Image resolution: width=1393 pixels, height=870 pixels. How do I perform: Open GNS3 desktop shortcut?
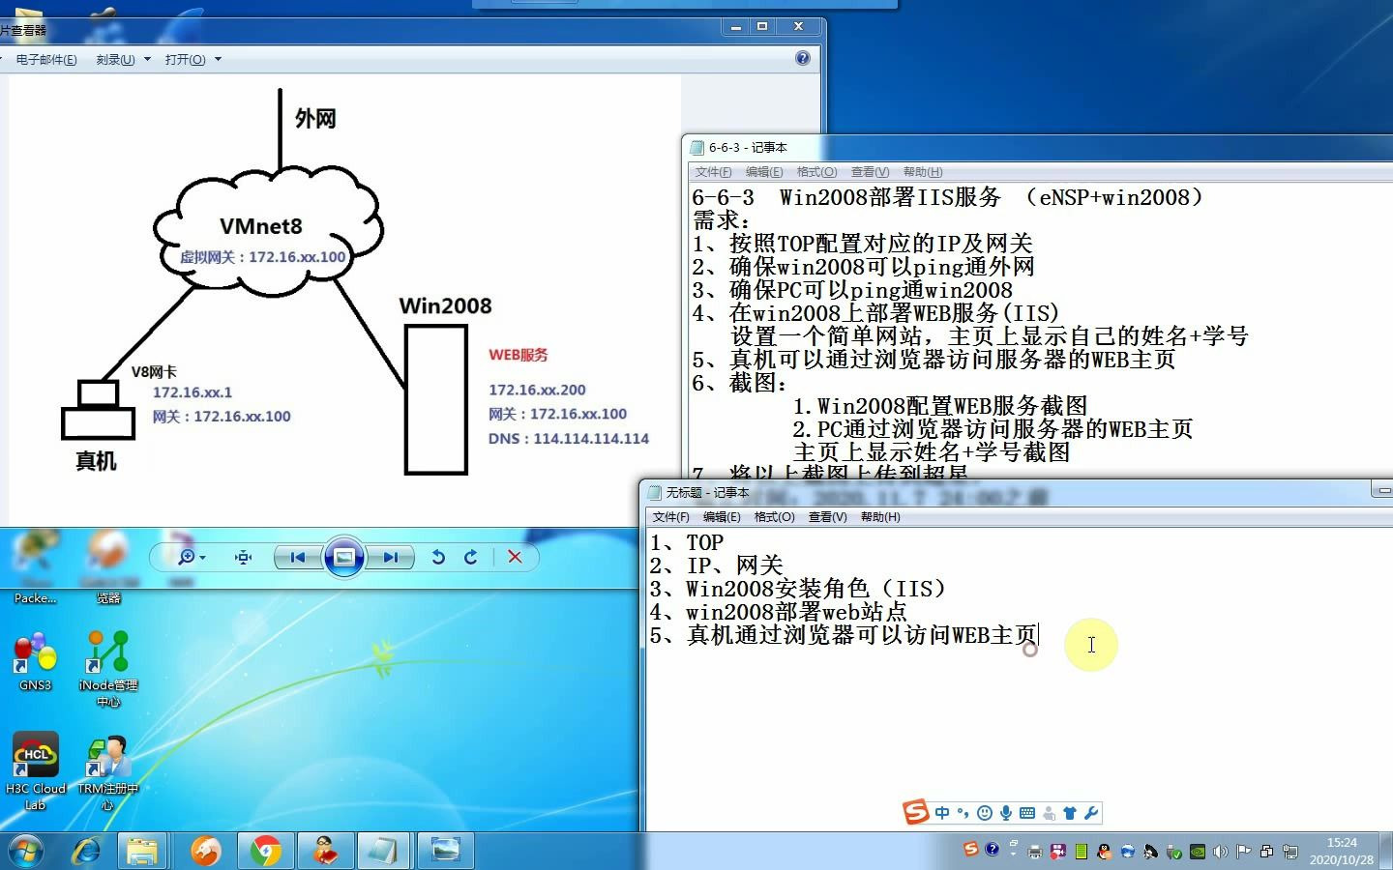click(x=35, y=661)
